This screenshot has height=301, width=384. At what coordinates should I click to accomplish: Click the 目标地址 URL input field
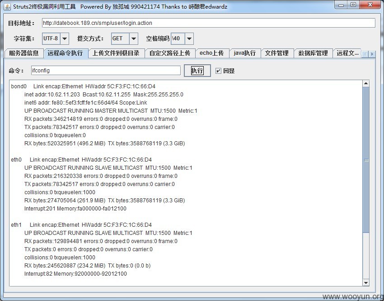[208, 23]
